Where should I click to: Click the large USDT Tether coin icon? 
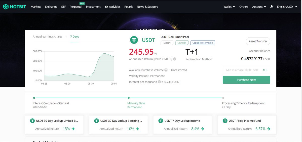[134, 40]
